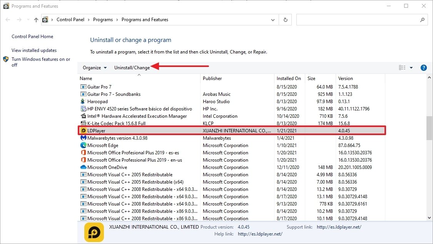Click into the search box
The image size is (433, 244).
[358, 20]
